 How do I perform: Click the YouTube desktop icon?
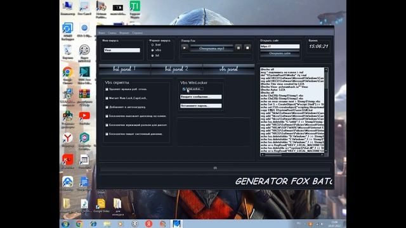pos(84,118)
